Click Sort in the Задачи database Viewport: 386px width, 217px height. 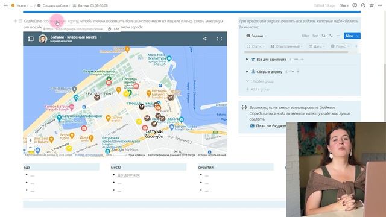point(315,36)
